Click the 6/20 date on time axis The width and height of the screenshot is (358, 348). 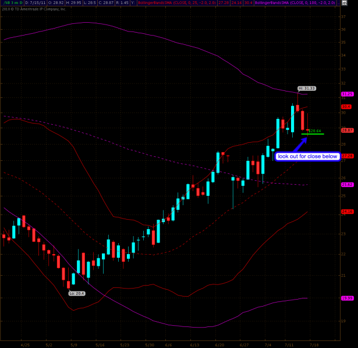(x=219, y=343)
